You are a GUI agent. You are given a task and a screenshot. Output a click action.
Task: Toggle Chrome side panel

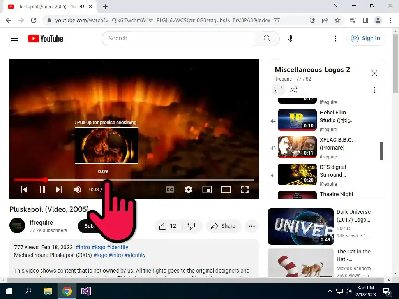[365, 20]
